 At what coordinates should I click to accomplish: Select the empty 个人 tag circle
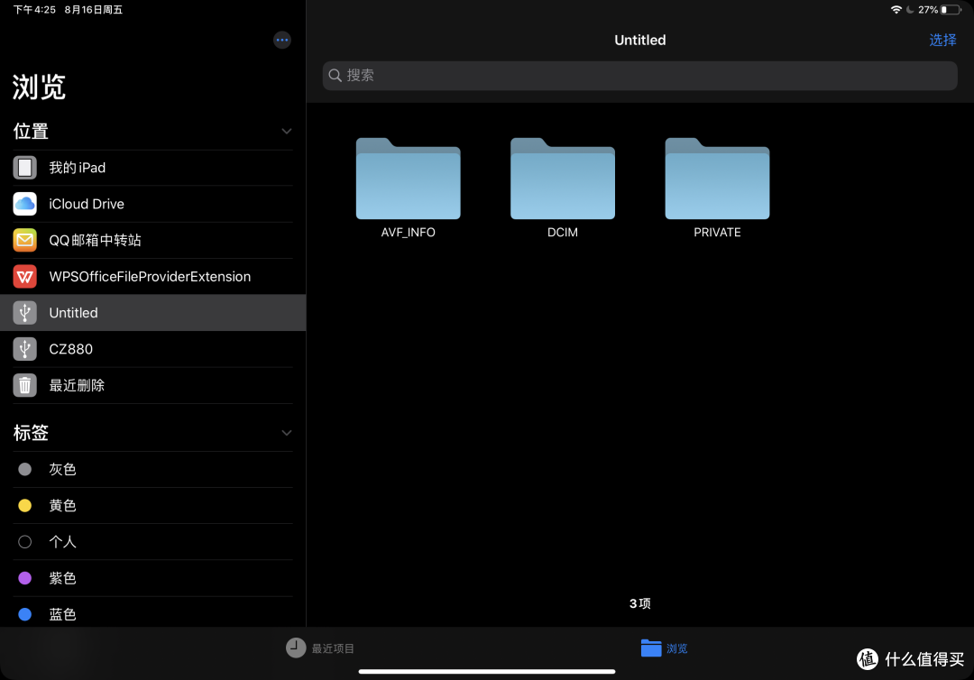click(x=25, y=542)
